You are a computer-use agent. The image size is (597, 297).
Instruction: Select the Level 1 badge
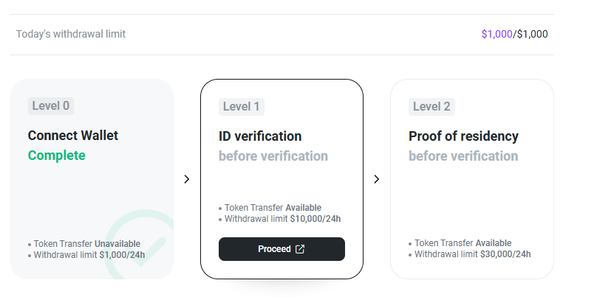242,107
